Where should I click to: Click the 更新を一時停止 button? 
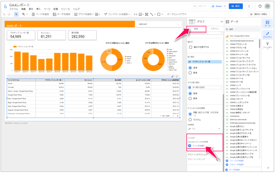click(x=259, y=14)
